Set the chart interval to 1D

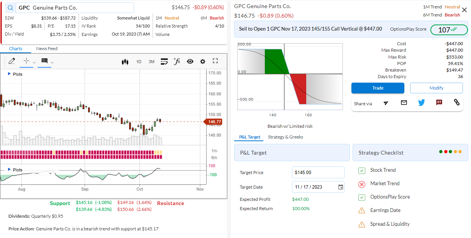click(x=139, y=62)
